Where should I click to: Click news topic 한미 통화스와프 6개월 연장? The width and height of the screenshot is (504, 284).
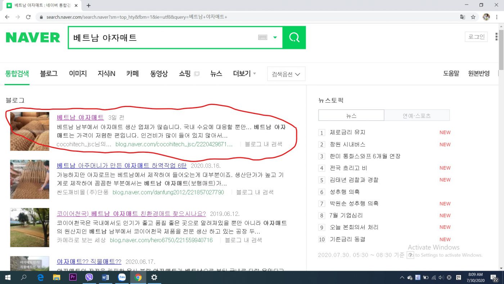click(x=365, y=156)
